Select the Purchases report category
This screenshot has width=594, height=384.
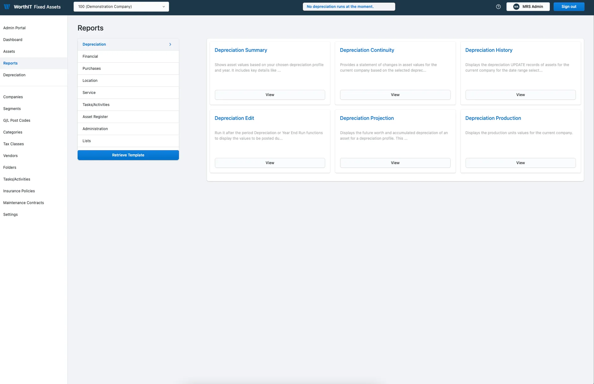[92, 68]
